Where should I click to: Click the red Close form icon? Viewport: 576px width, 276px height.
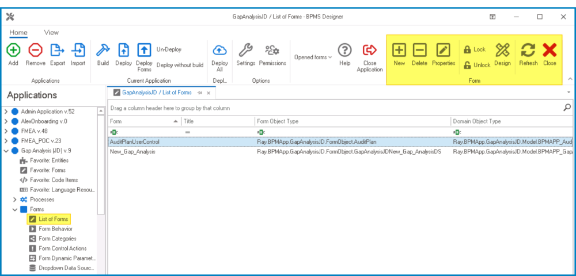click(550, 49)
